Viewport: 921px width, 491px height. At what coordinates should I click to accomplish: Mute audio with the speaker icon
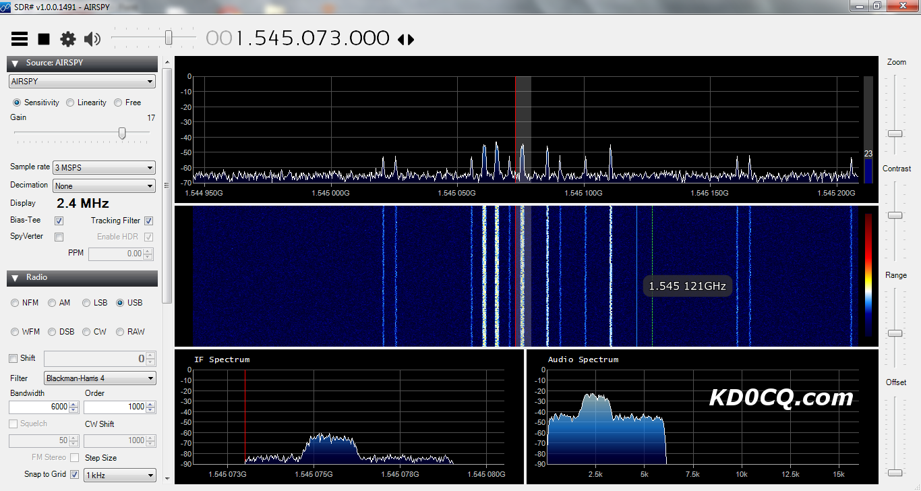click(x=92, y=39)
